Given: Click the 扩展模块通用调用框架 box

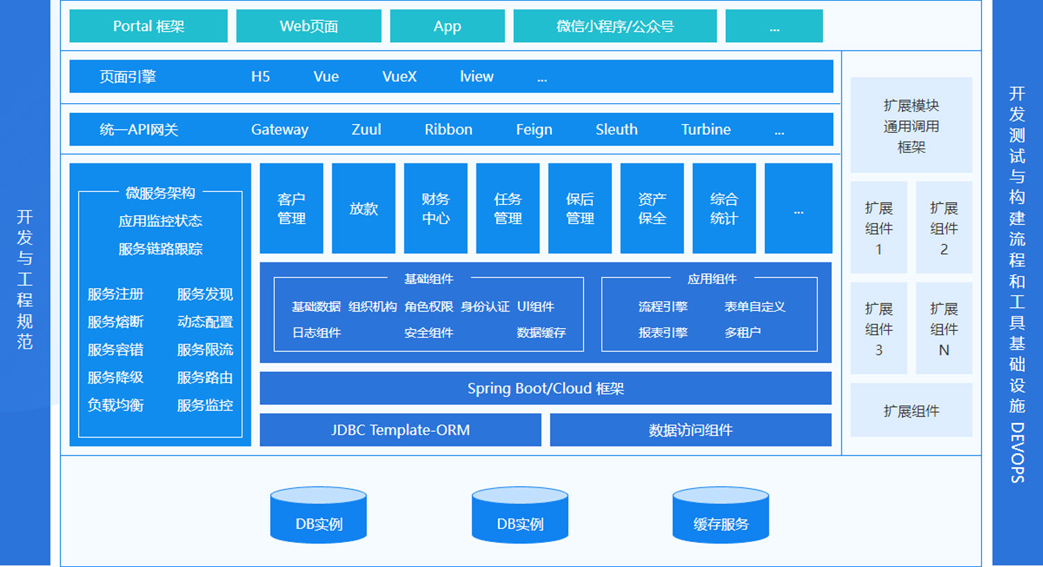Looking at the screenshot, I should [x=911, y=125].
